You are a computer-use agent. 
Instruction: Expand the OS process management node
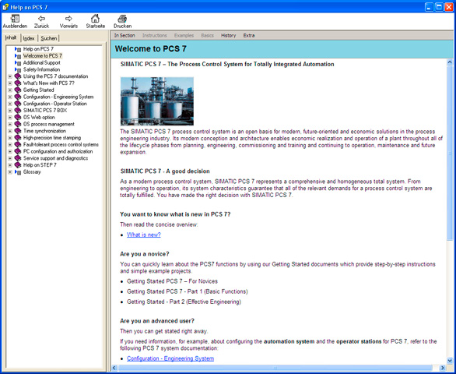tap(10, 124)
